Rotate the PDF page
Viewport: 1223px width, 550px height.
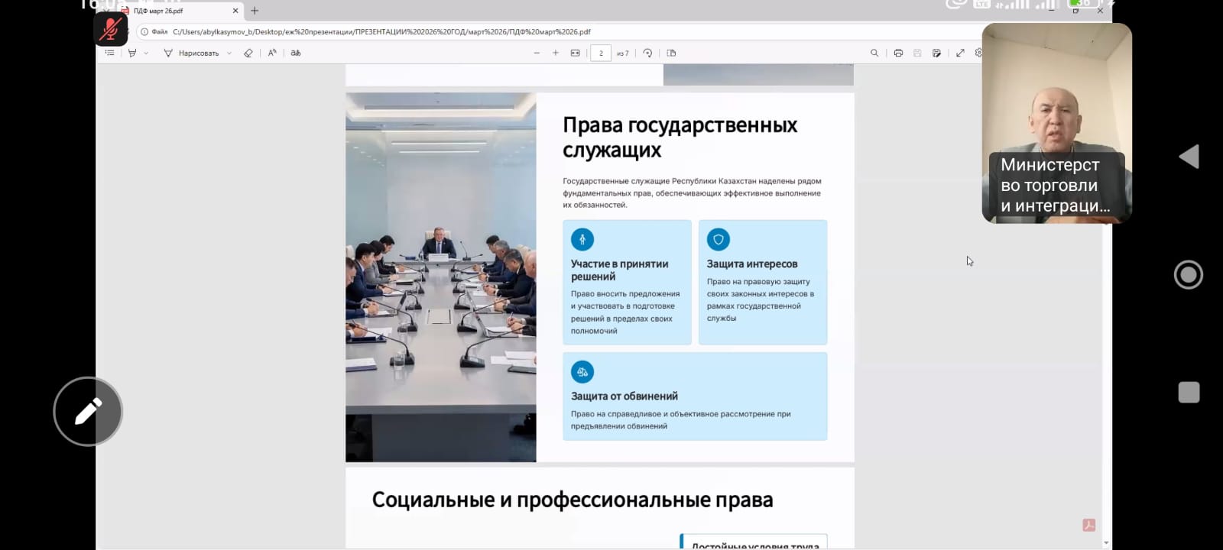(x=647, y=53)
